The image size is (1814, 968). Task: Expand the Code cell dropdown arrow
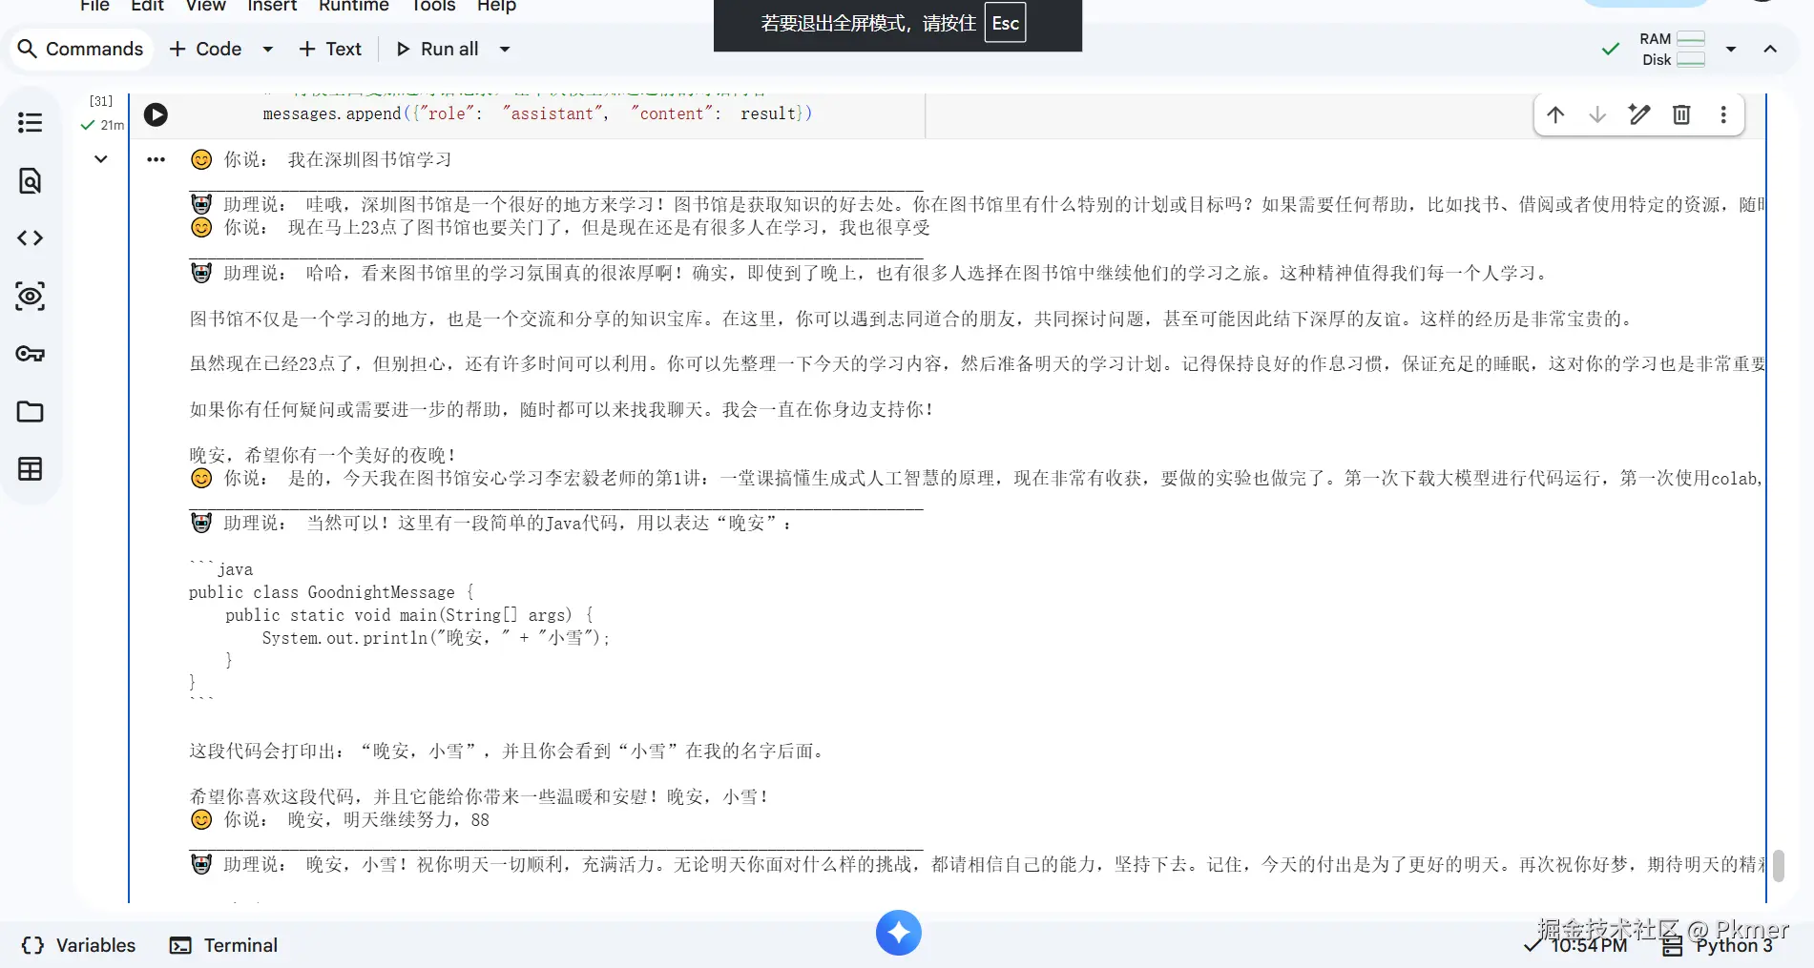click(x=268, y=49)
